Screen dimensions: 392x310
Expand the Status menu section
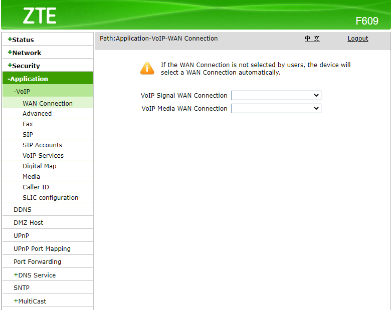22,40
